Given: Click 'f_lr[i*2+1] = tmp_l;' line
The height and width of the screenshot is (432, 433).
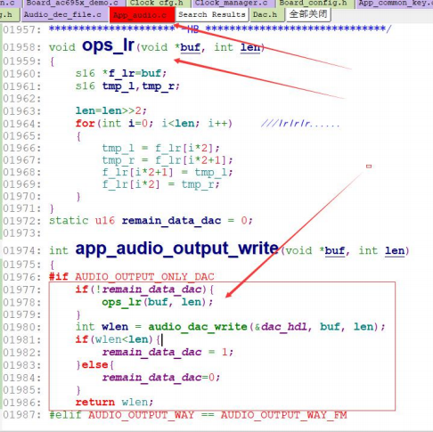Looking at the screenshot, I should 167,172.
